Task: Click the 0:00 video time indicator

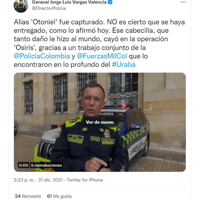Action: [x=23, y=165]
